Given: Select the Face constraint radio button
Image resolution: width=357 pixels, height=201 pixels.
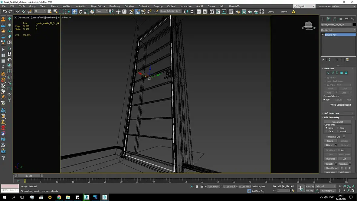Looking at the screenshot, I should click(326, 131).
